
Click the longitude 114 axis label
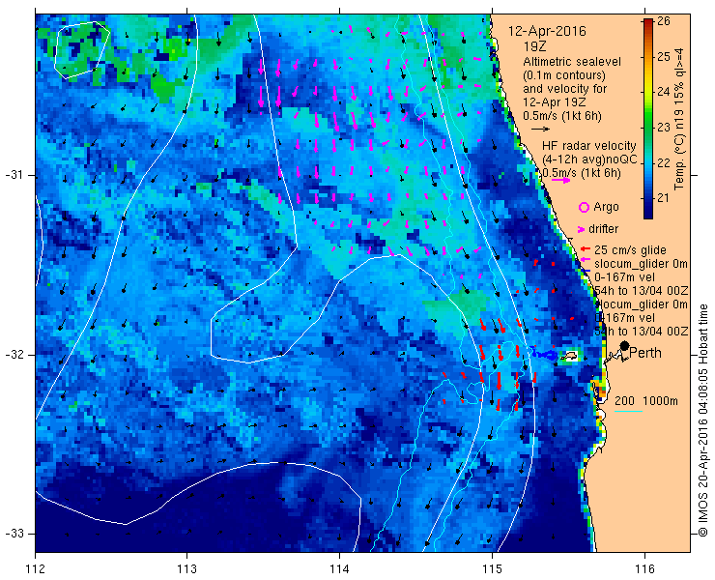tap(339, 569)
